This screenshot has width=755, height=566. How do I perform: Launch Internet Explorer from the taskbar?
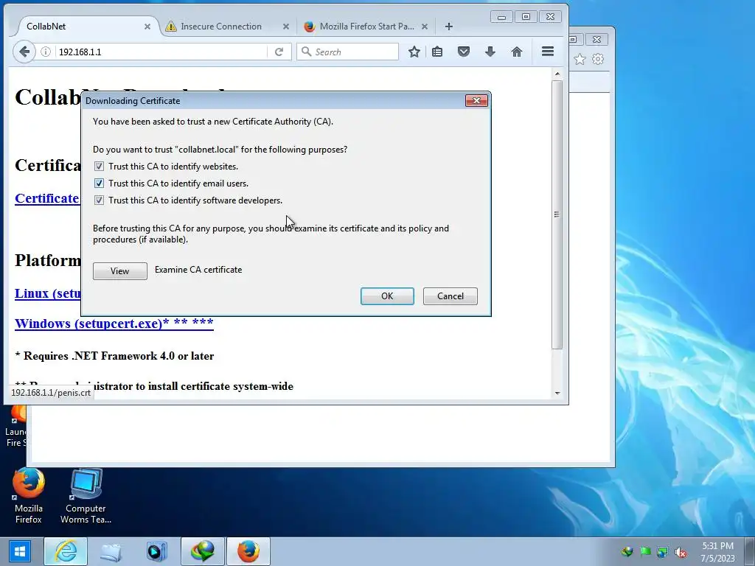pos(66,551)
